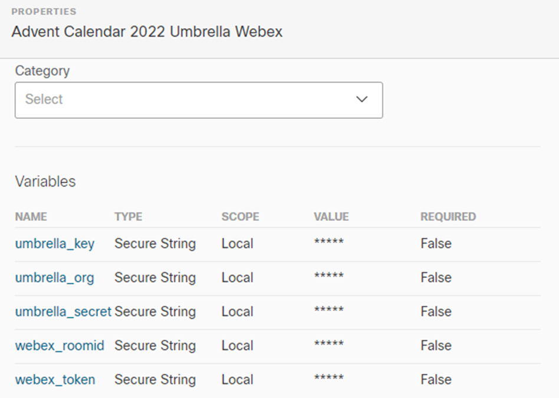Open the Category select dropdown
Viewport: 559px width, 398px height.
[x=198, y=99]
